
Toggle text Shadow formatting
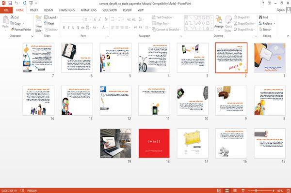[78, 28]
